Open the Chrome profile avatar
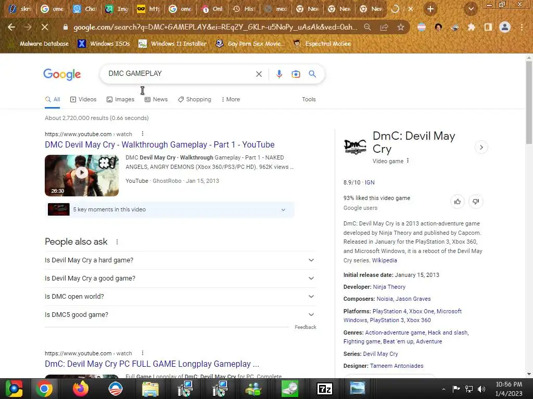 click(x=505, y=27)
